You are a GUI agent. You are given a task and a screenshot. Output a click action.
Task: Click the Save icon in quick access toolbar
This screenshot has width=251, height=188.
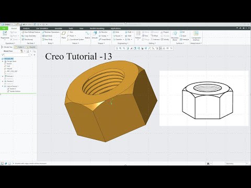coord(20,25)
